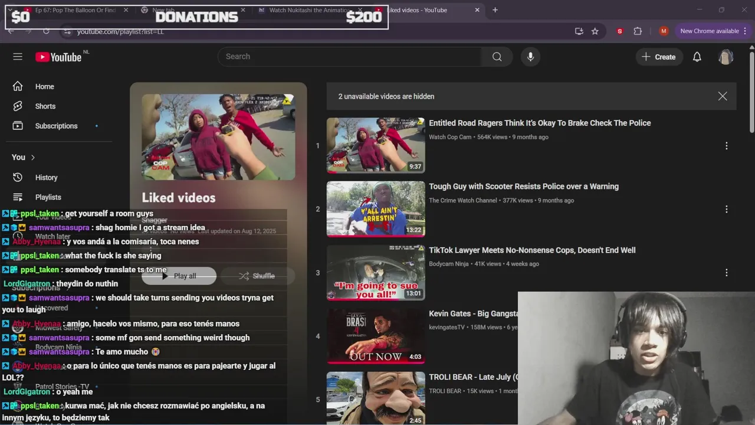Open The Crime Watch Channel link
The width and height of the screenshot is (755, 425).
coord(463,200)
